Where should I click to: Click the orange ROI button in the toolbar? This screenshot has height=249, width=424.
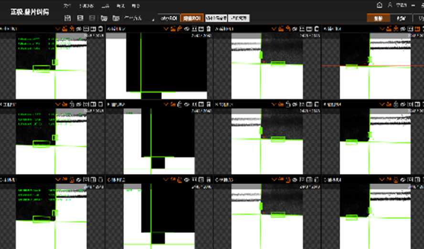(192, 18)
